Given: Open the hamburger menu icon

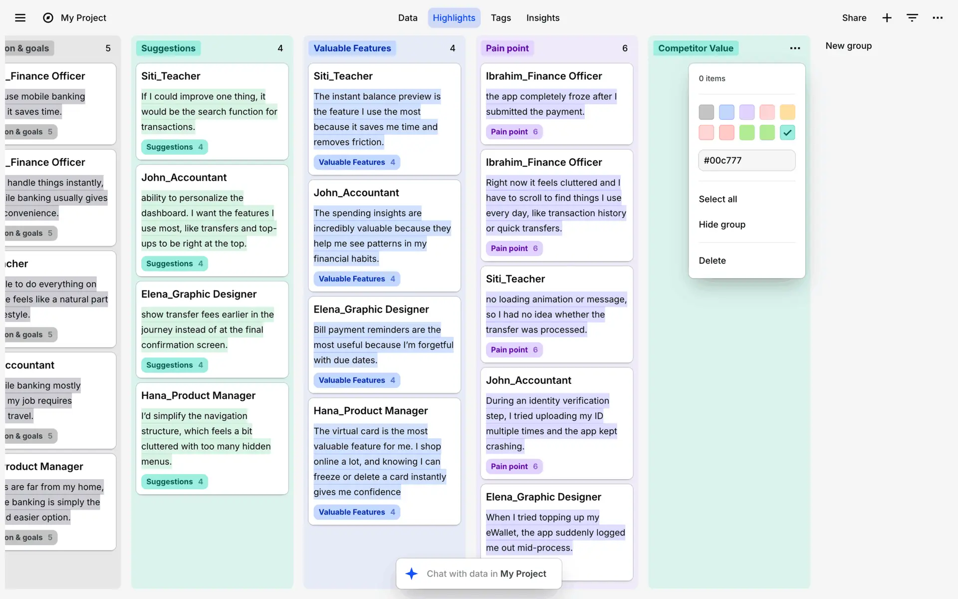Looking at the screenshot, I should 20,18.
